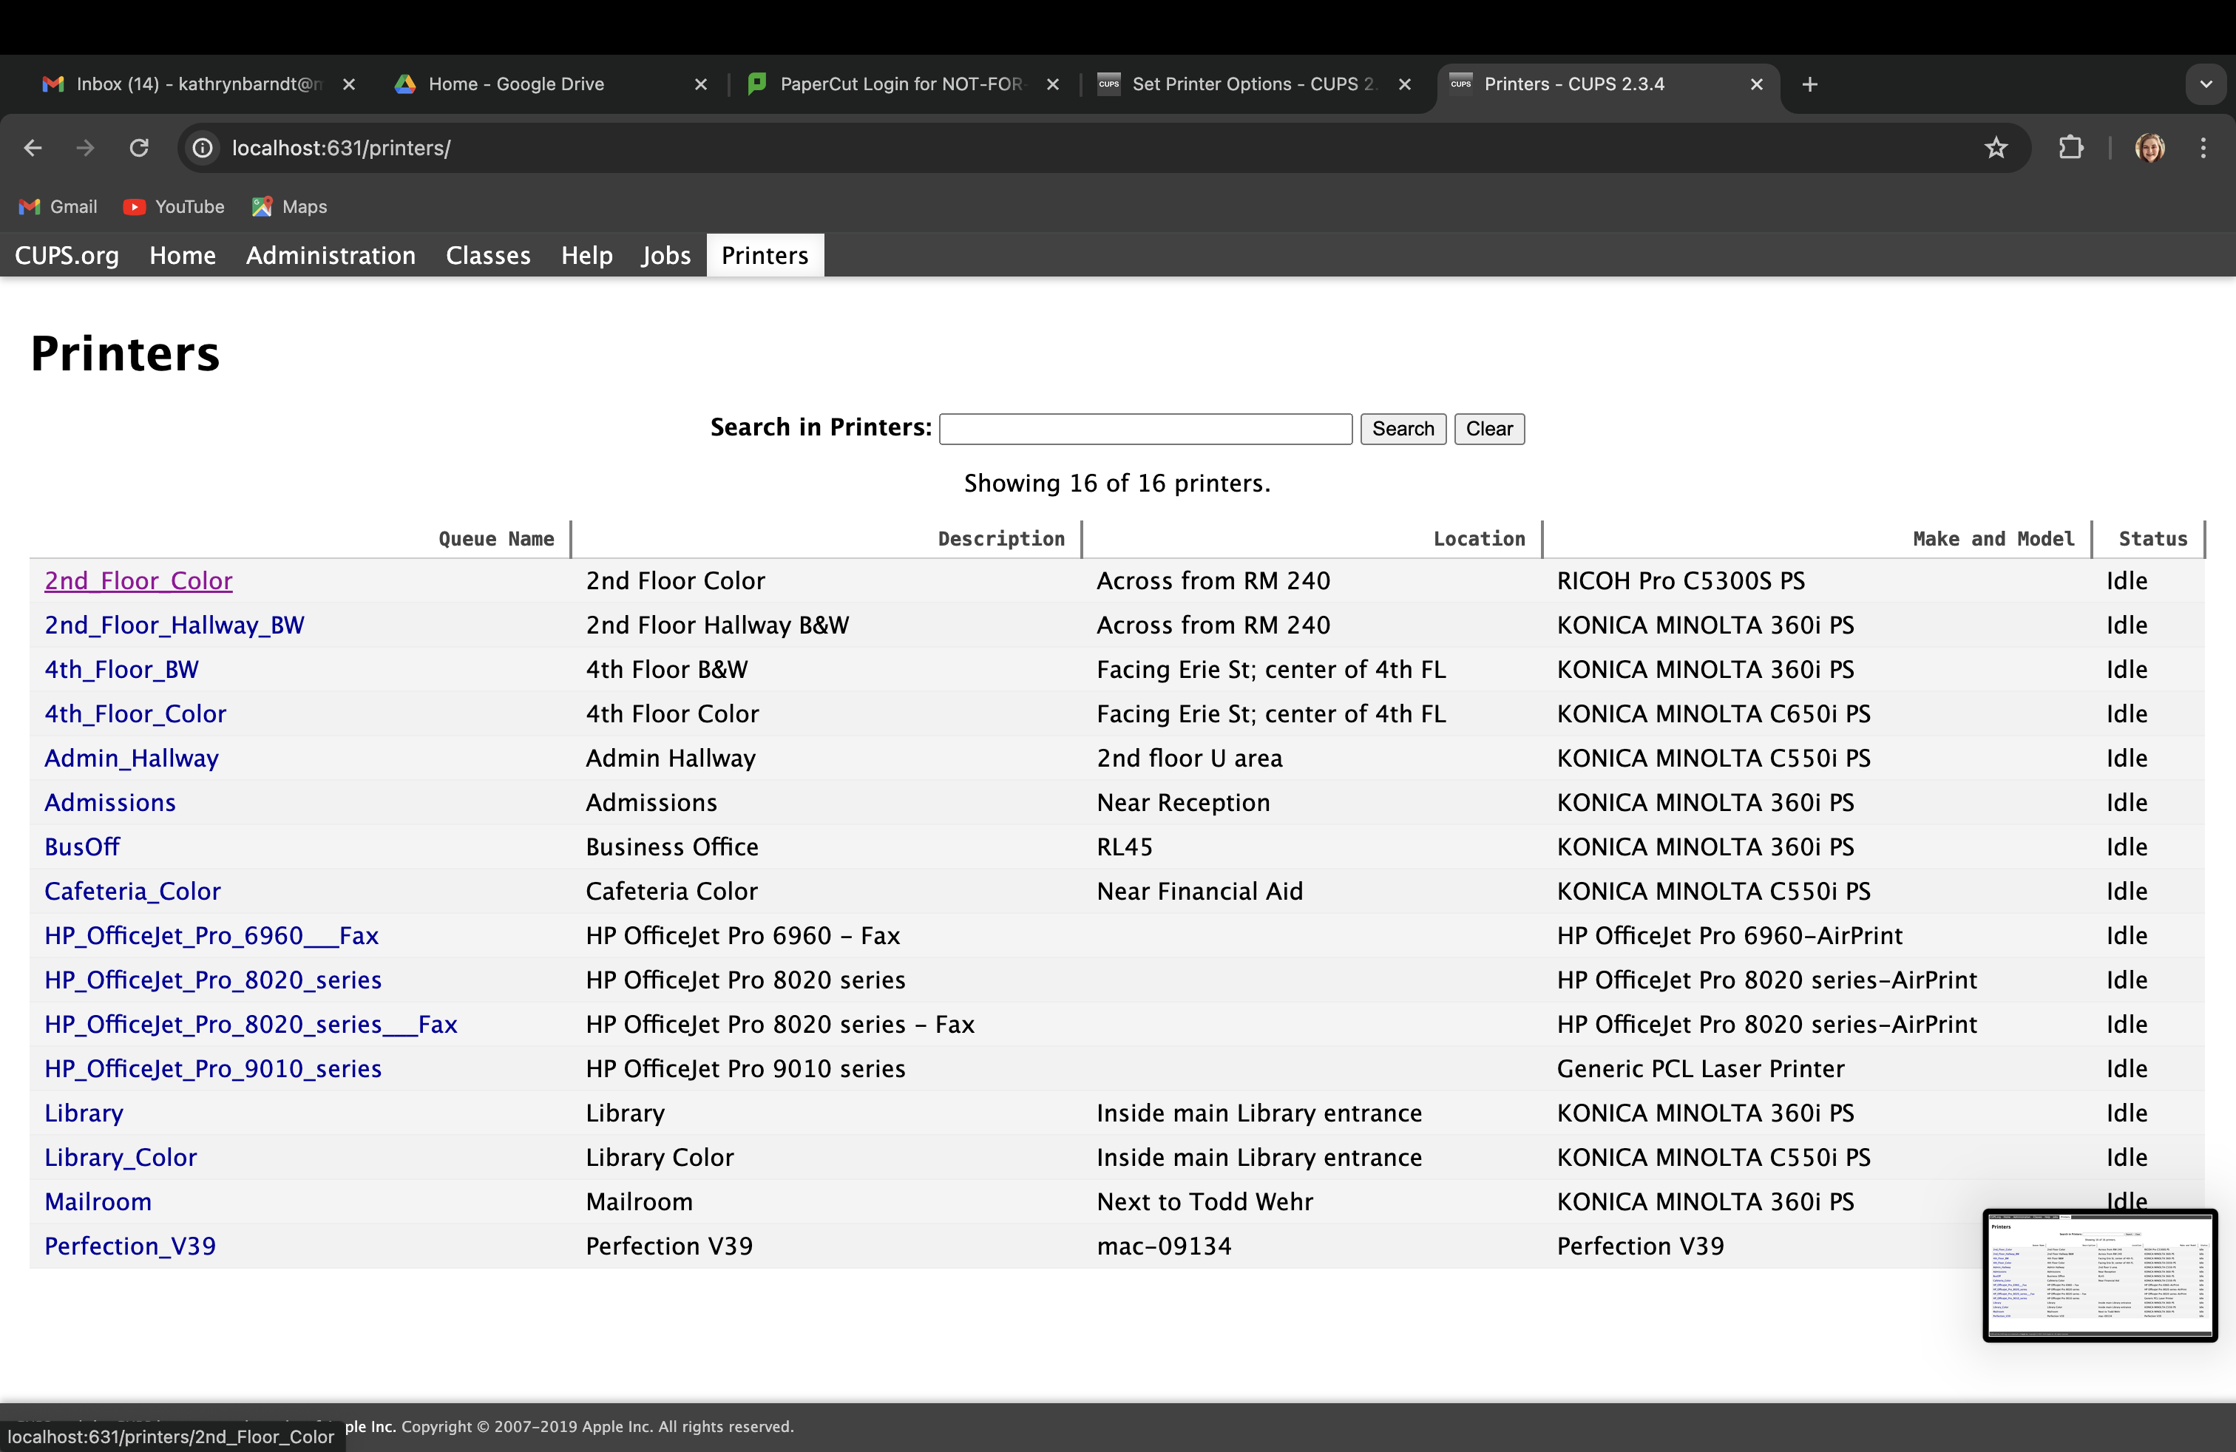Click the browser forward arrow
The height and width of the screenshot is (1452, 2236).
pyautogui.click(x=86, y=147)
